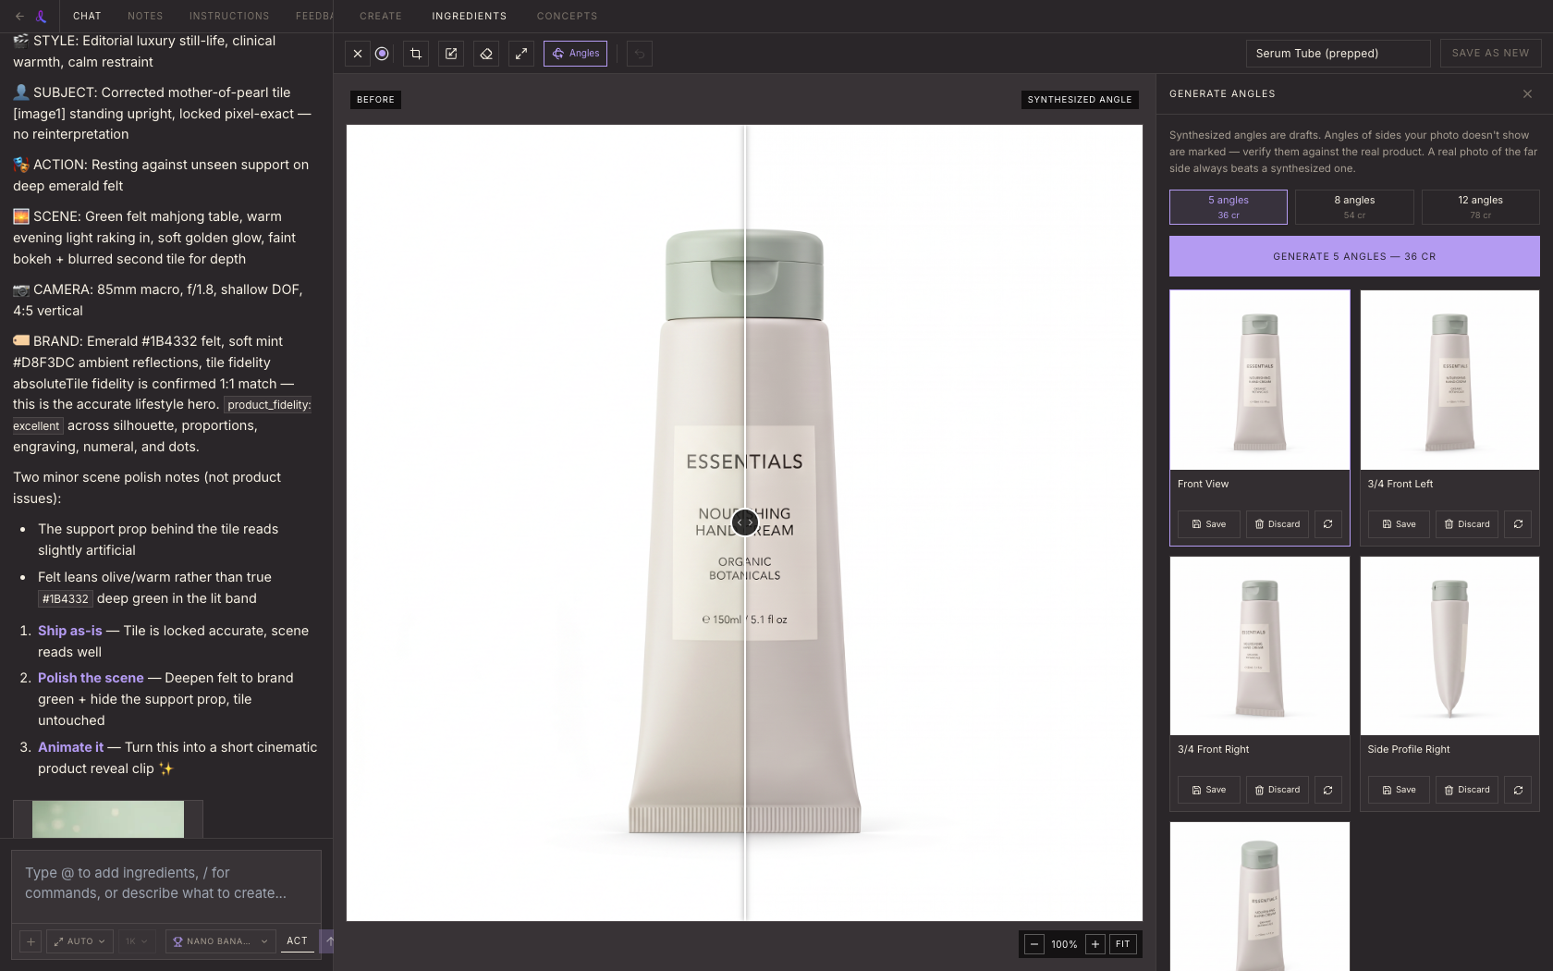Open the INGREDIENTS tab
This screenshot has height=971, width=1553.
point(470,16)
